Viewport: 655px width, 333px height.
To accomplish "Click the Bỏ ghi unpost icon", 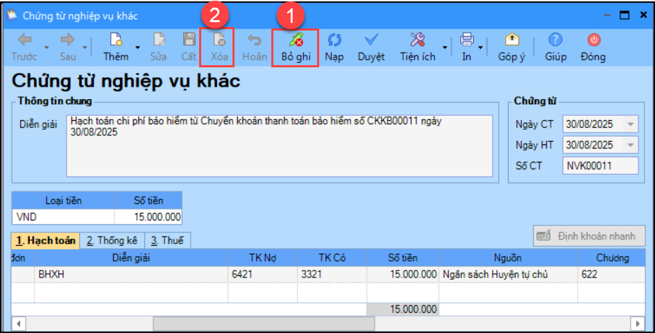I will pos(296,40).
